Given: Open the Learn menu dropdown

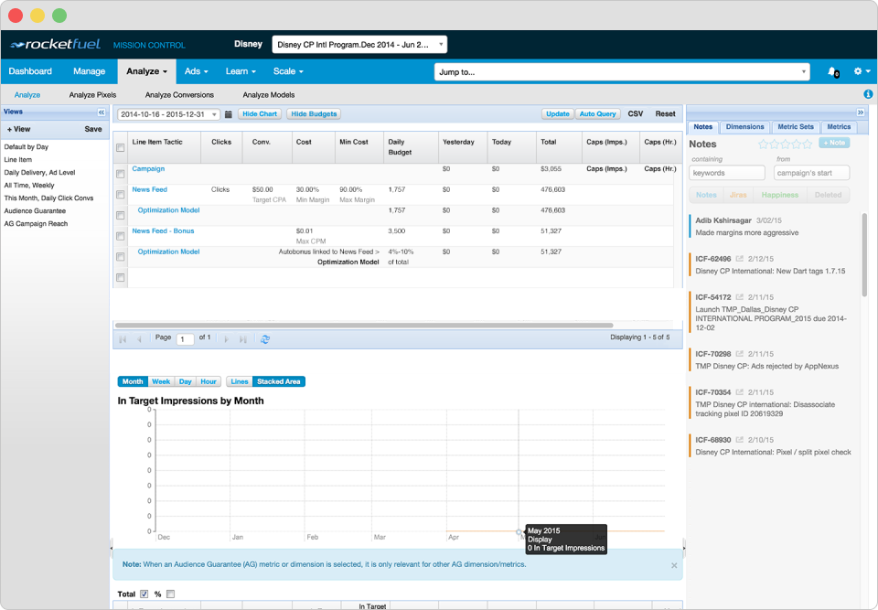Looking at the screenshot, I should click(x=241, y=71).
